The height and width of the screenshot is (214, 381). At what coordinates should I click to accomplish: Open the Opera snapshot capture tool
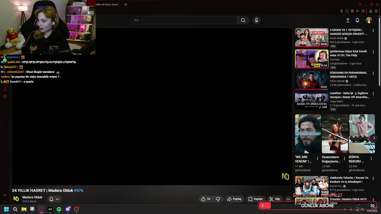click(347, 11)
